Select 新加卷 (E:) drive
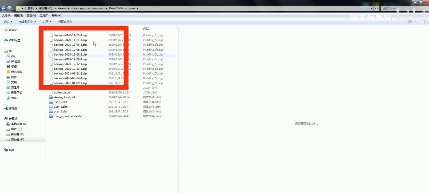 click(18, 134)
